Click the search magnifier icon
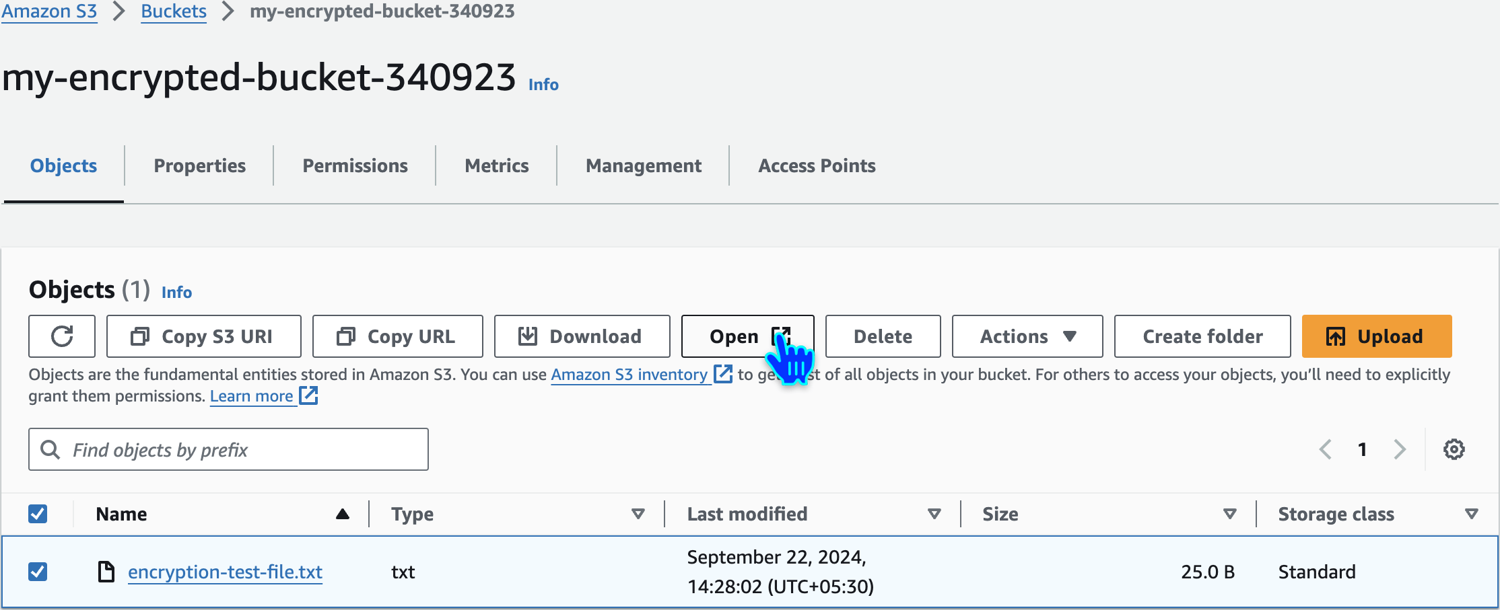This screenshot has height=610, width=1500. coord(50,449)
